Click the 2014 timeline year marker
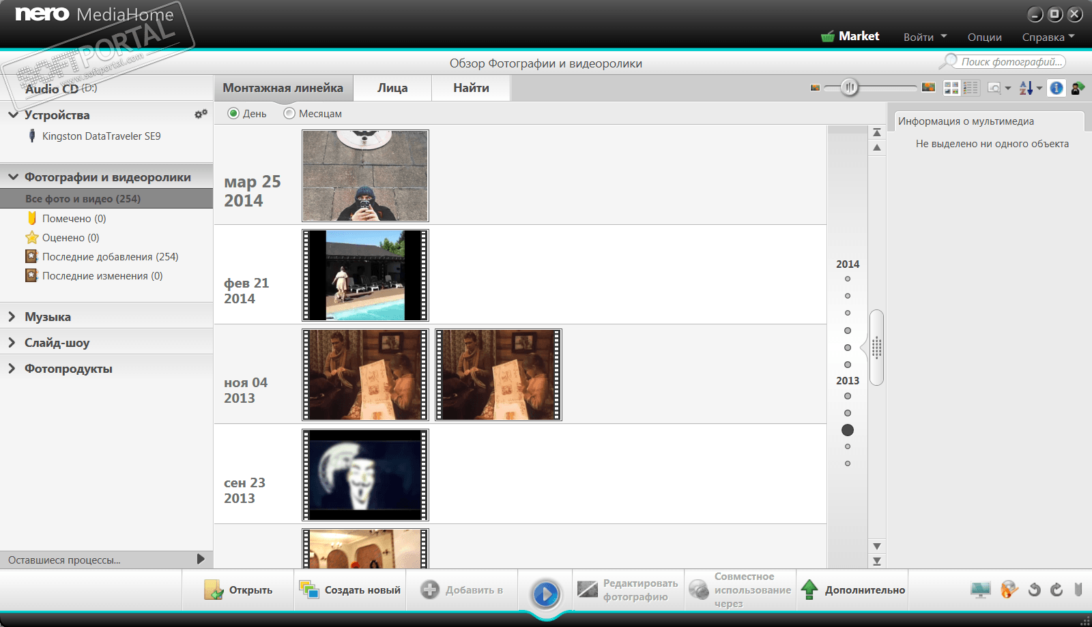Image resolution: width=1092 pixels, height=627 pixels. point(848,264)
